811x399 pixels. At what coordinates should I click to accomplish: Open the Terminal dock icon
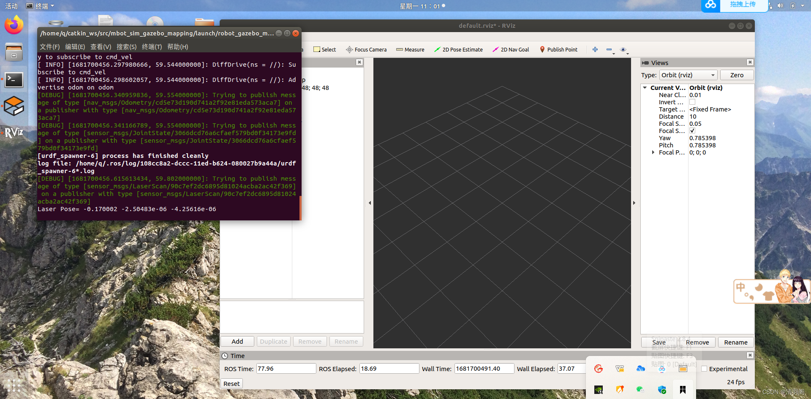(14, 79)
